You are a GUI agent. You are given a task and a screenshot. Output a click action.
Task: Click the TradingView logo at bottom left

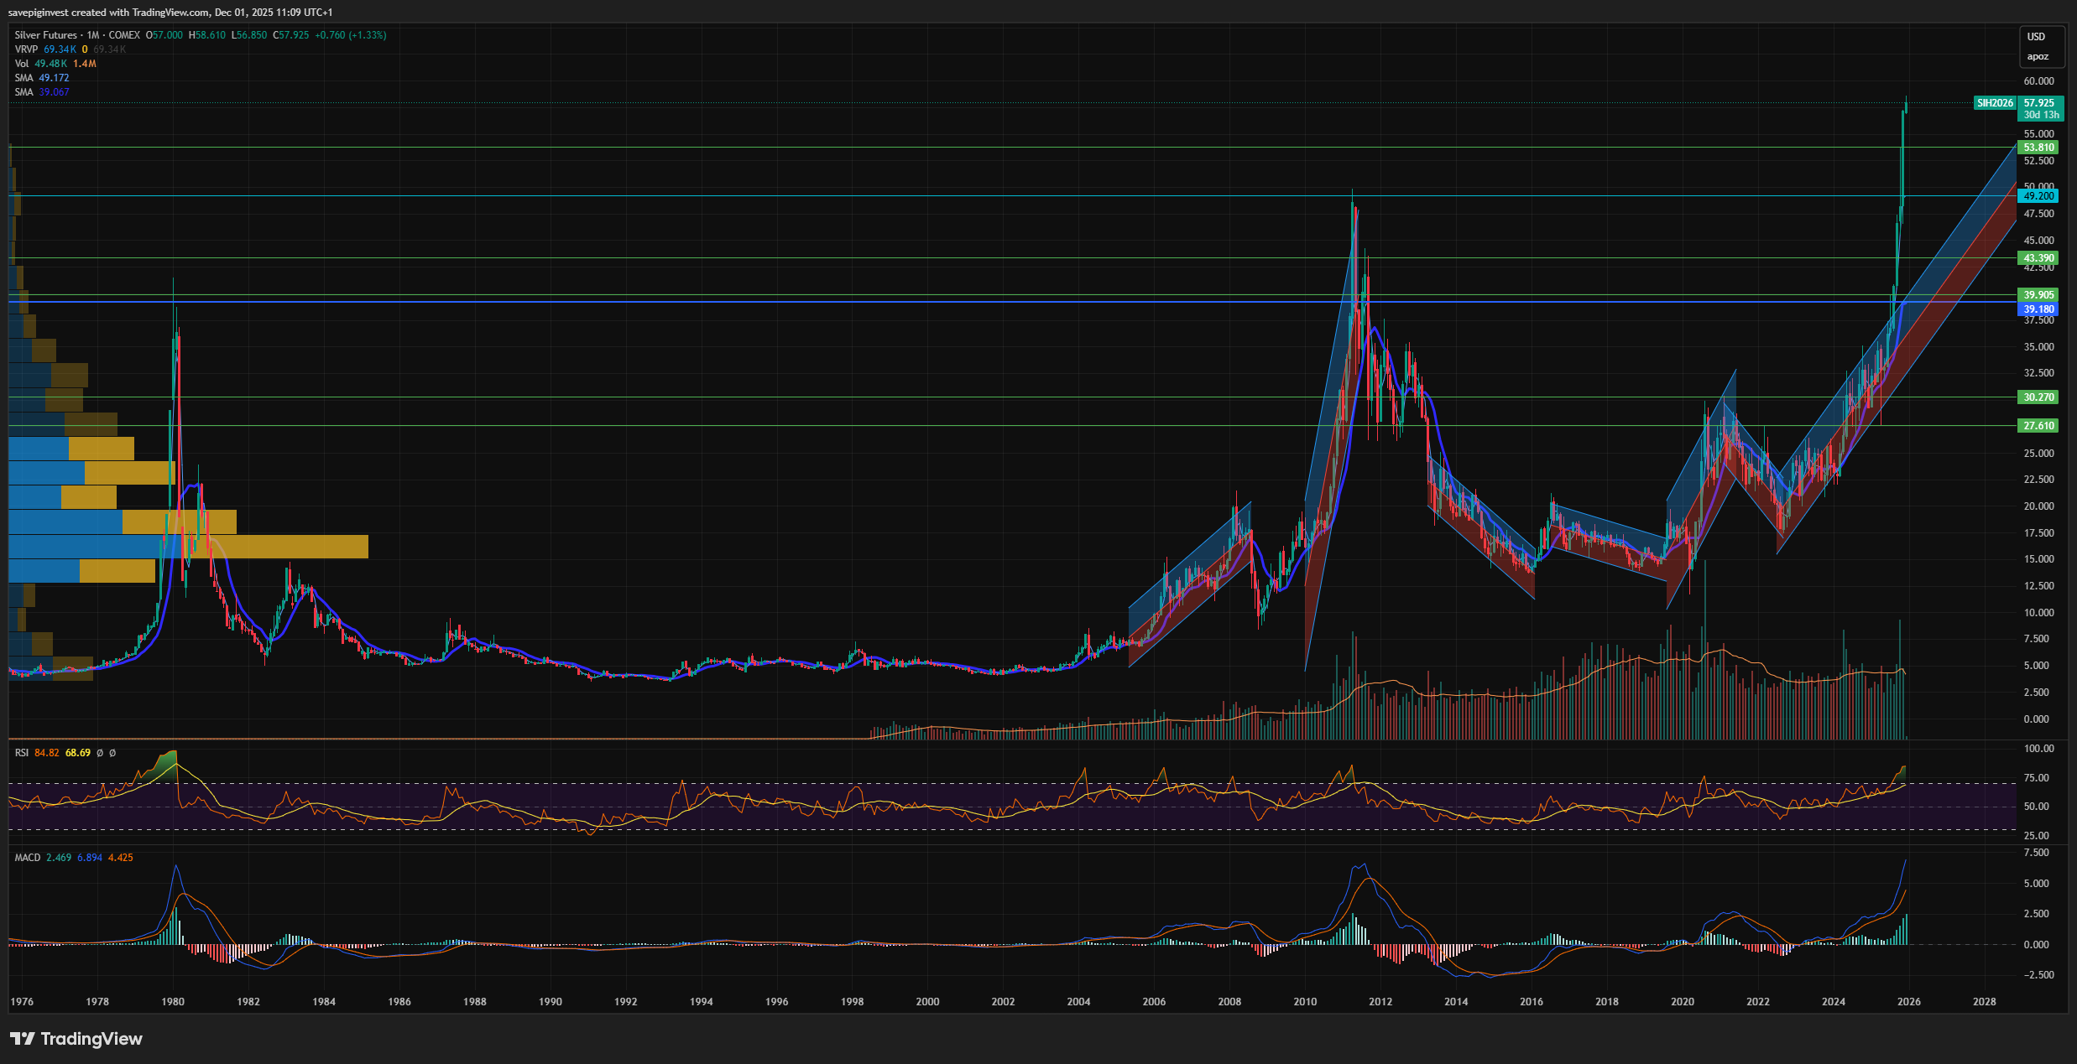click(76, 1039)
